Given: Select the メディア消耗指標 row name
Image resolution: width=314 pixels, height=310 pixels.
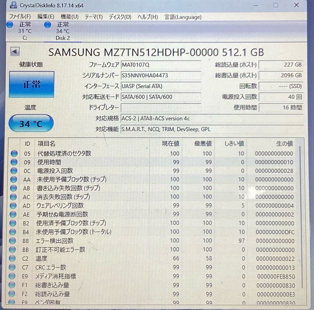Looking at the screenshot, I should tap(55, 276).
